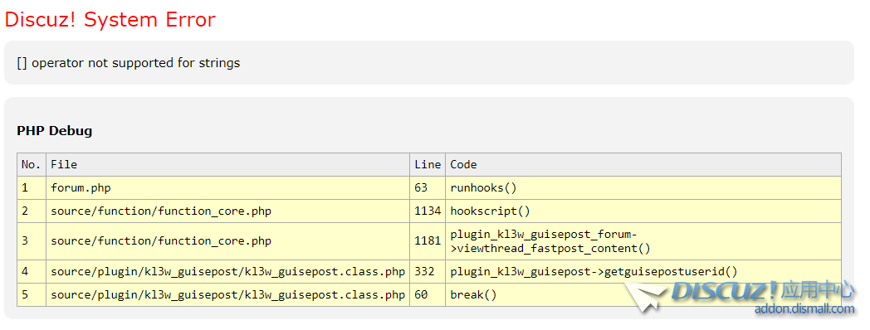
Task: Click line number 1134 cell
Action: pyautogui.click(x=428, y=211)
